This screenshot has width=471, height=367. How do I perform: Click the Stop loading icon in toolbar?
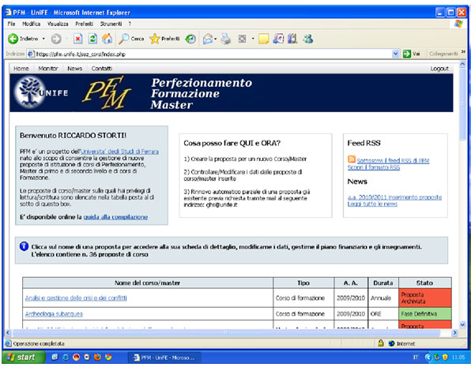pos(77,39)
